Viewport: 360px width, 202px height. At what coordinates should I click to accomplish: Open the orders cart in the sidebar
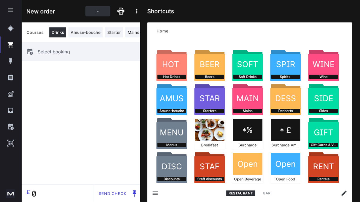coord(10,45)
